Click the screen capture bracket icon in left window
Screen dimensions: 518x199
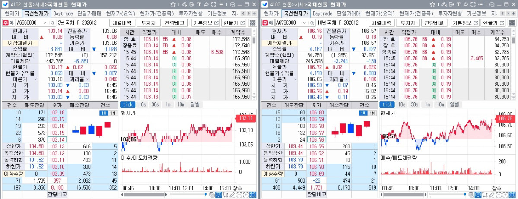[214, 5]
